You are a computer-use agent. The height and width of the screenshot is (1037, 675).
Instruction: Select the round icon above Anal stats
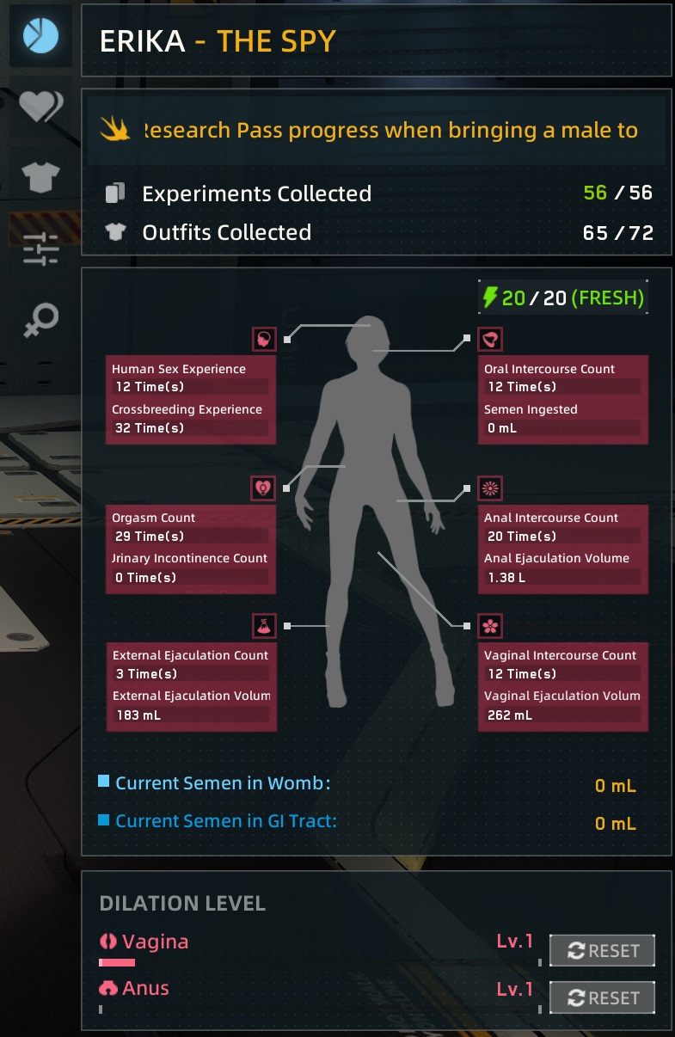(490, 488)
